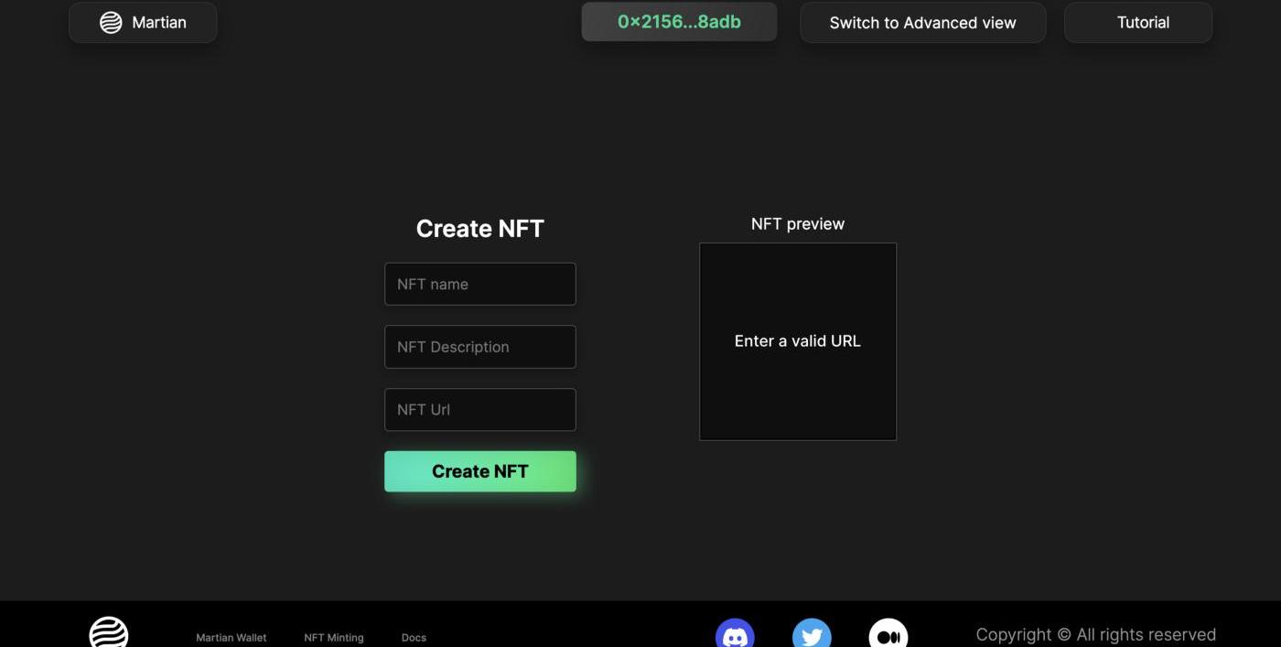Focus the NFT name input field
This screenshot has height=647, width=1281.
(x=480, y=285)
